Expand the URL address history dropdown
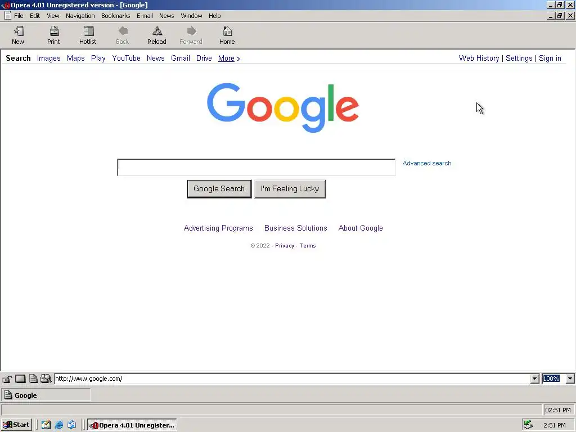 coord(534,379)
